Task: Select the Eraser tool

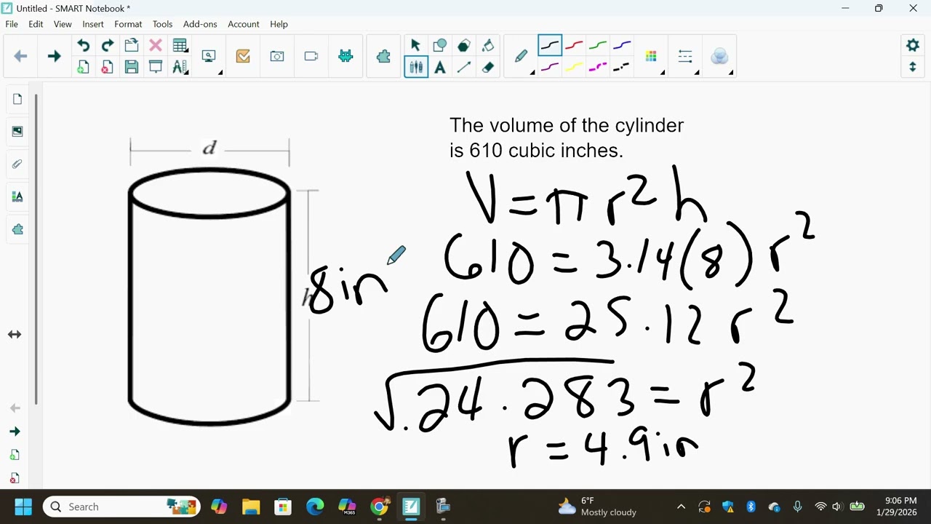Action: point(487,68)
